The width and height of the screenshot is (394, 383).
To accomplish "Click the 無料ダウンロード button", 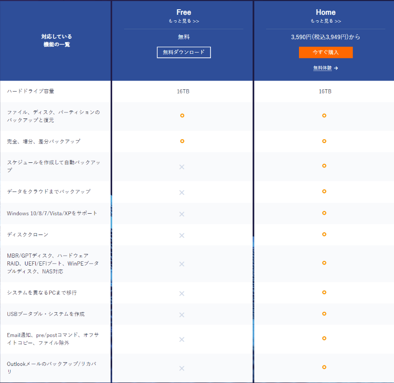I will pyautogui.click(x=184, y=52).
